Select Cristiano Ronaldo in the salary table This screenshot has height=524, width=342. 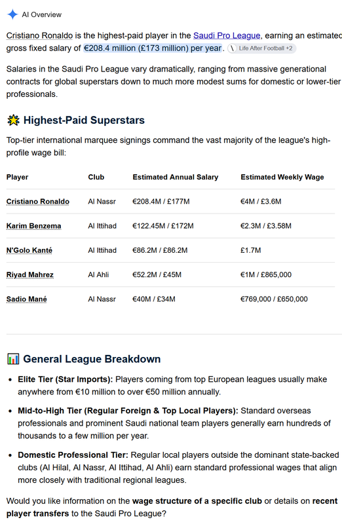tap(38, 202)
